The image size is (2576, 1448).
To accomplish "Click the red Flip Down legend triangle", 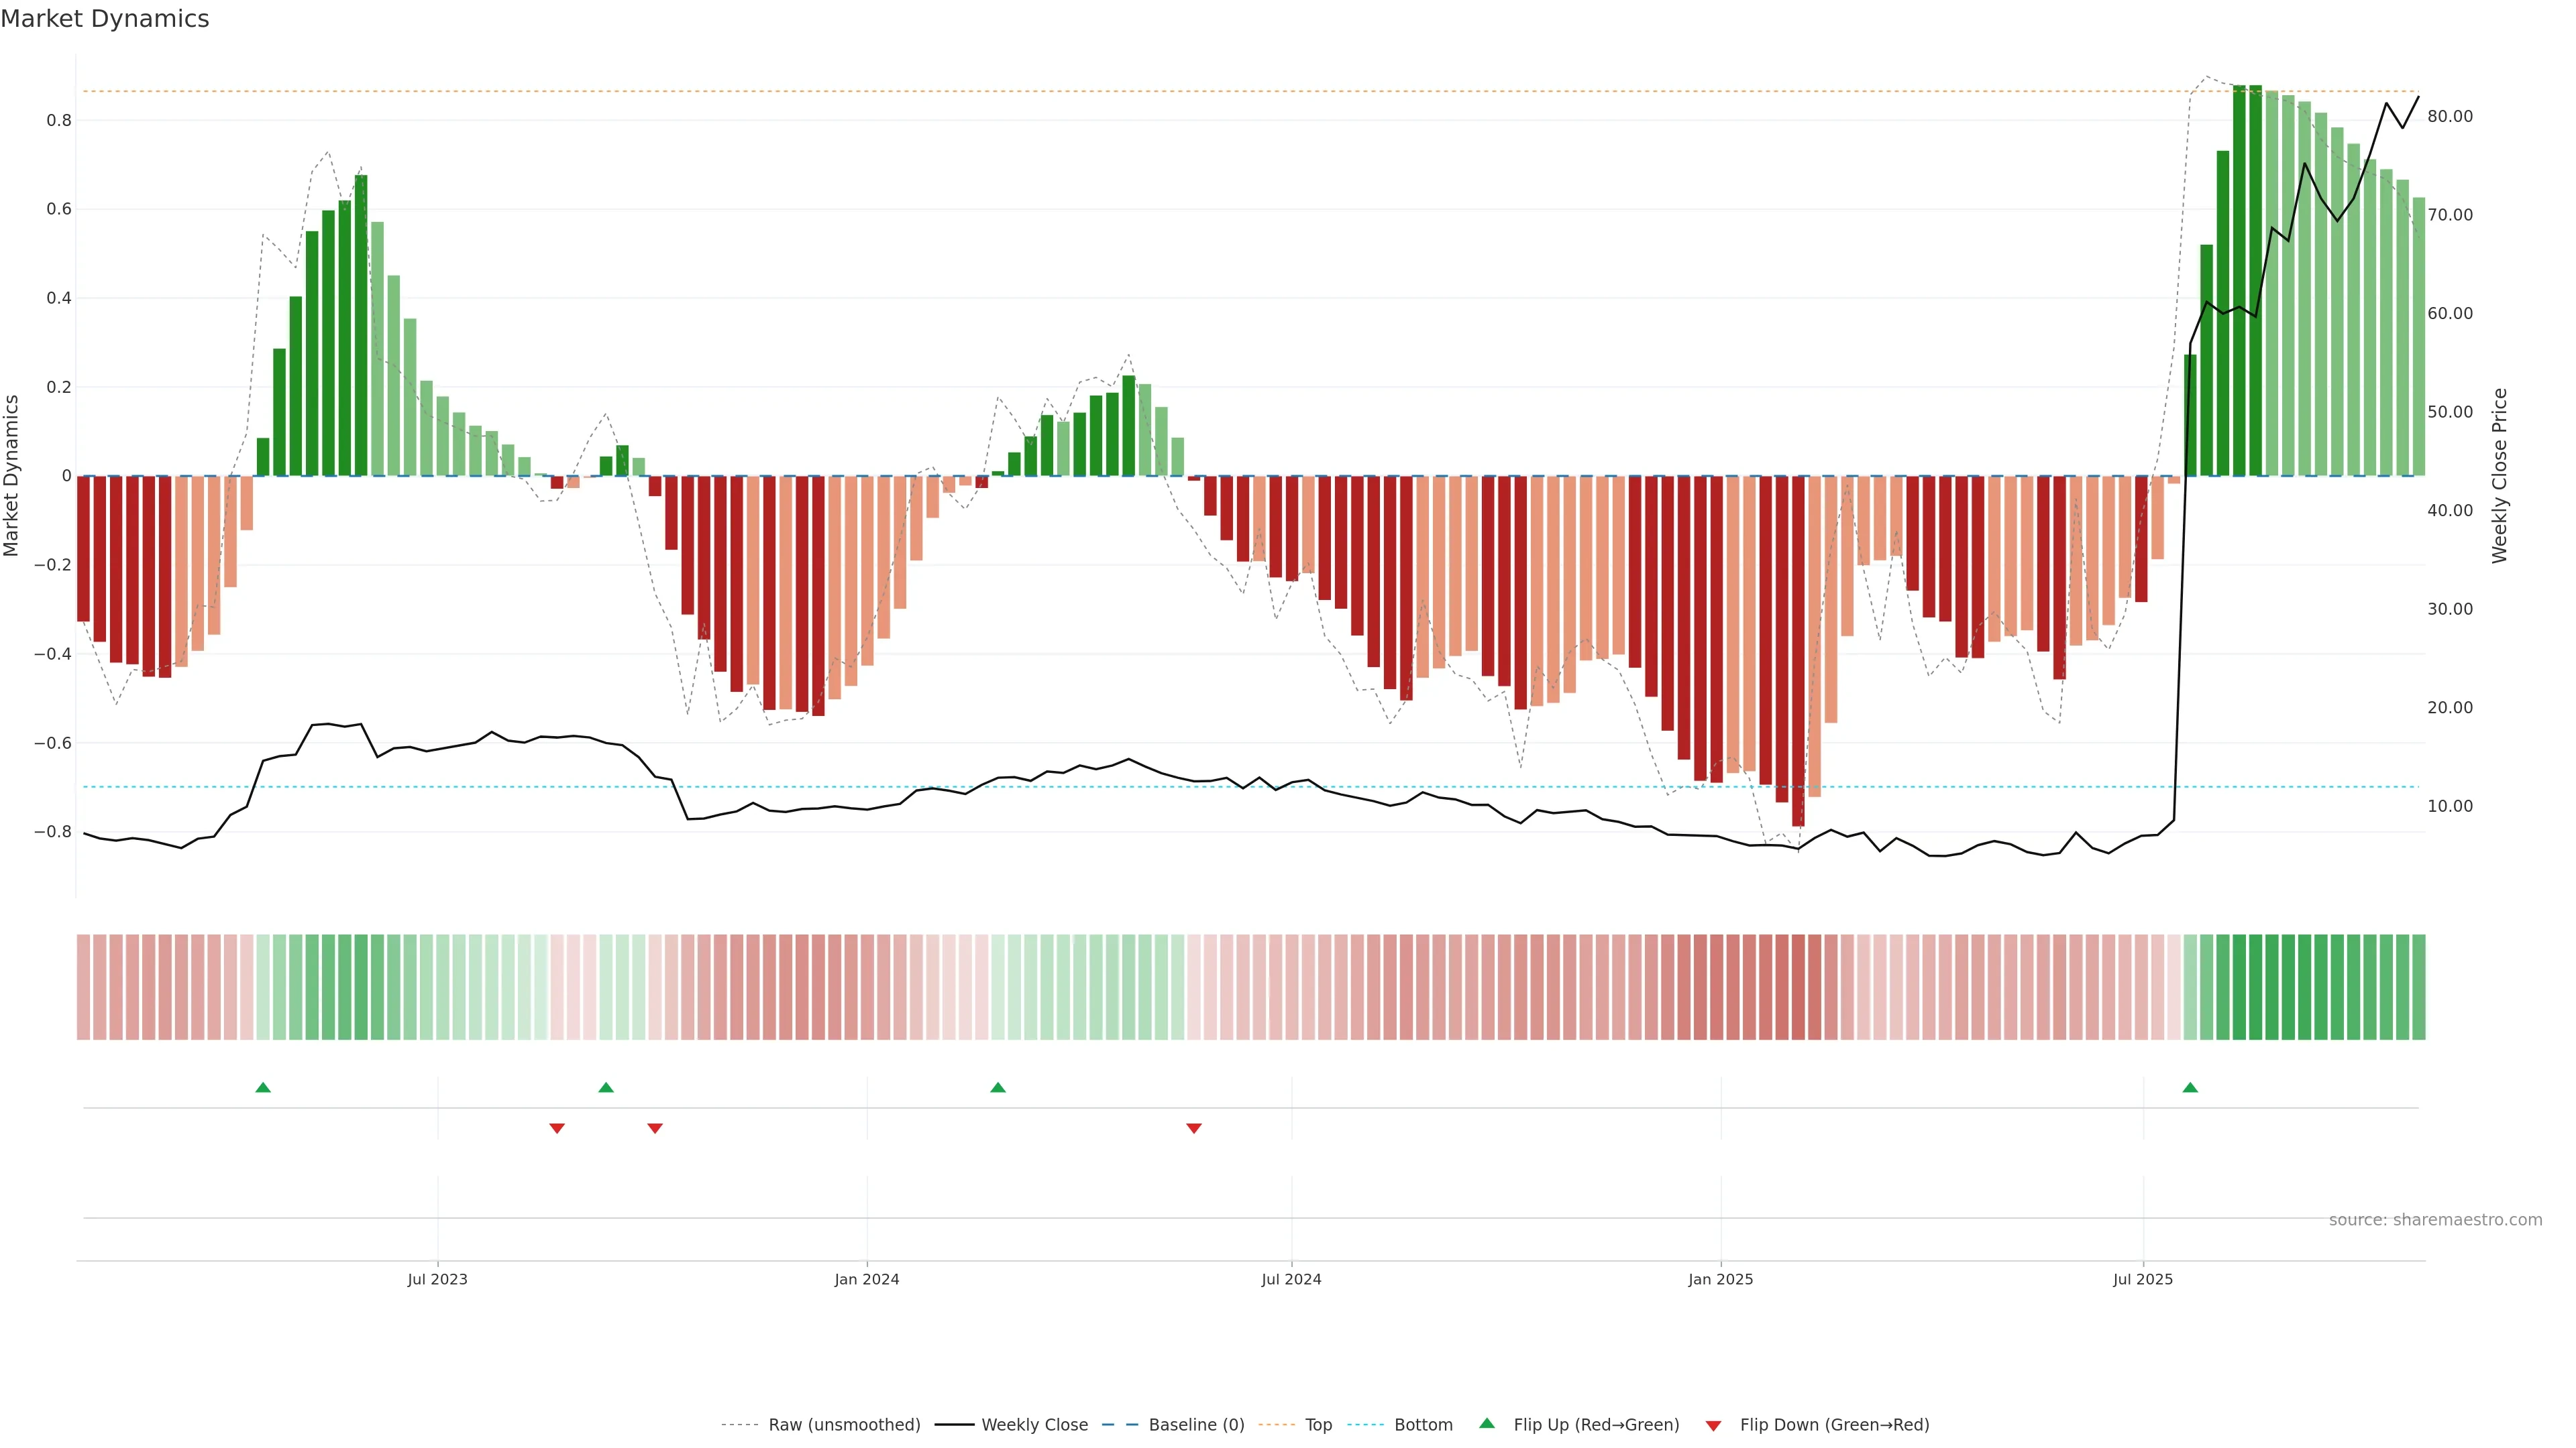I will click(1713, 1425).
